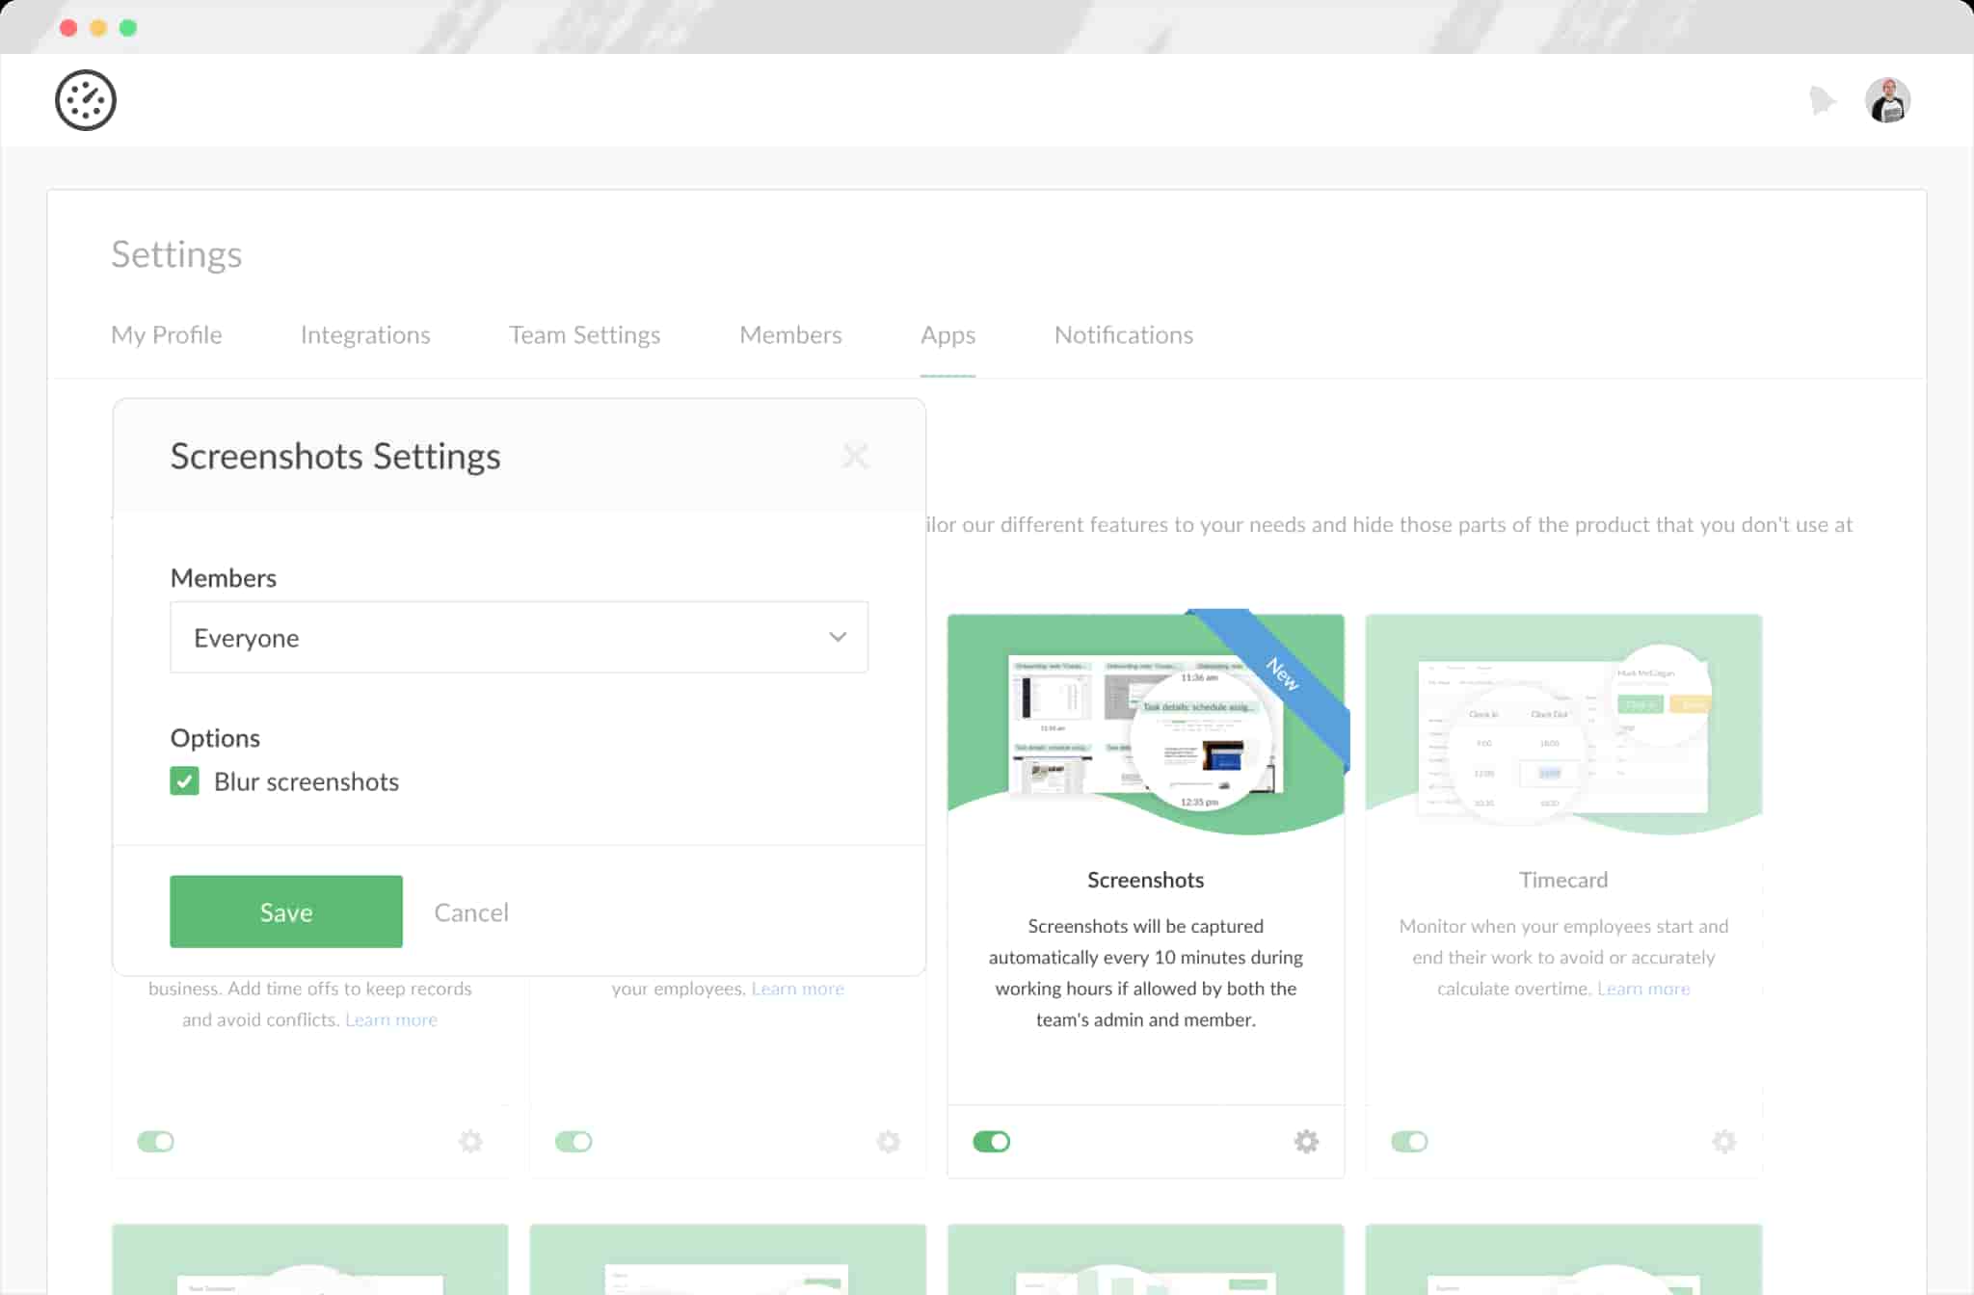This screenshot has height=1295, width=1974.
Task: Toggle the switch on the leftmost card
Action: [x=156, y=1141]
